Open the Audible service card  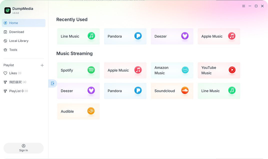coord(78,111)
